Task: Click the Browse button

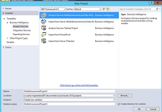Action: coord(125,96)
